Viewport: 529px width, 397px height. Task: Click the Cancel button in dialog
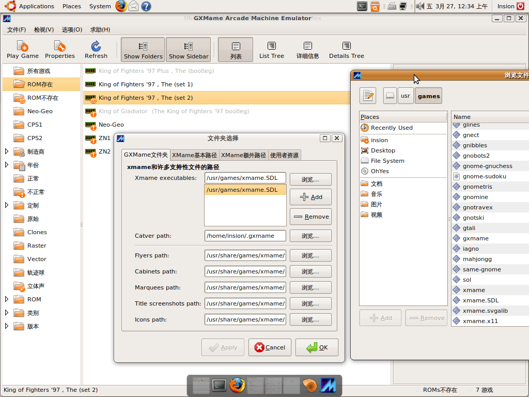pos(270,347)
